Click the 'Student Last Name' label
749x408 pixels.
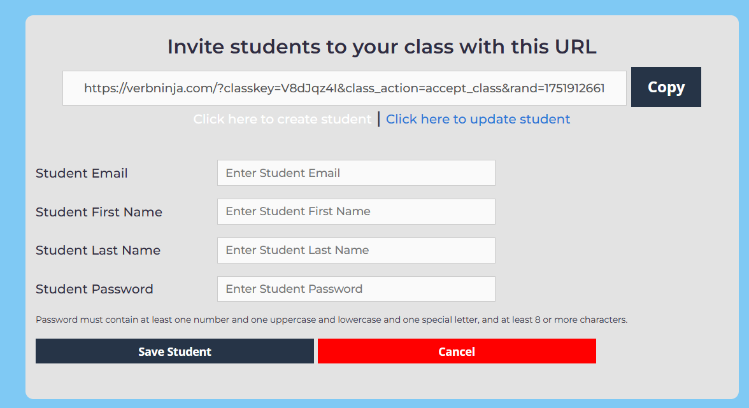pyautogui.click(x=98, y=250)
